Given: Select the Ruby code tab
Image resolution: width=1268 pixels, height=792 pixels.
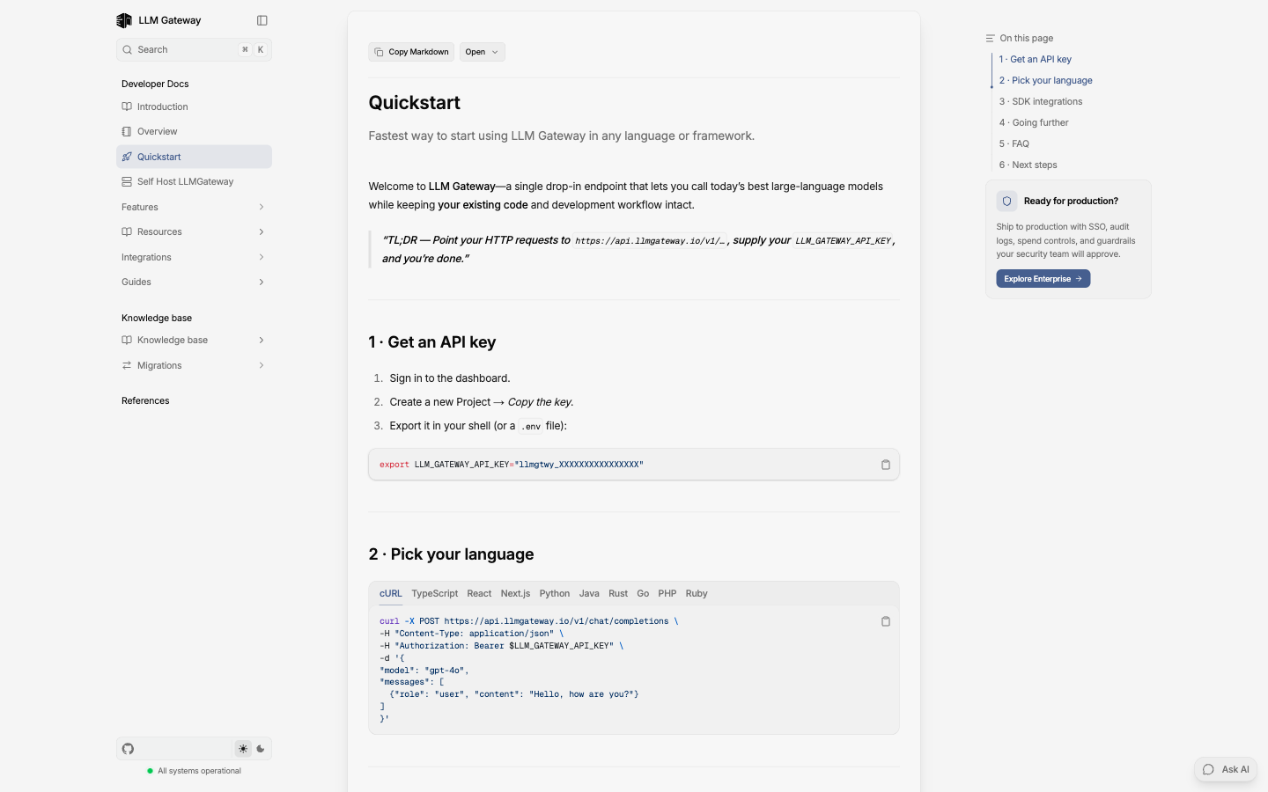Looking at the screenshot, I should [697, 594].
